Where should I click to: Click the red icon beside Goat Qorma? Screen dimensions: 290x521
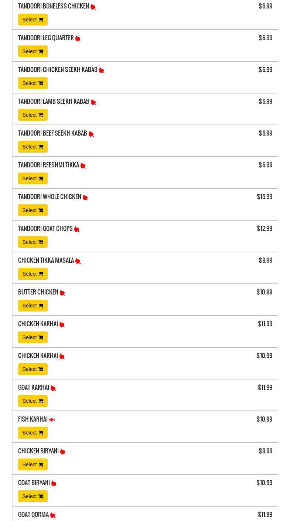pos(53,515)
